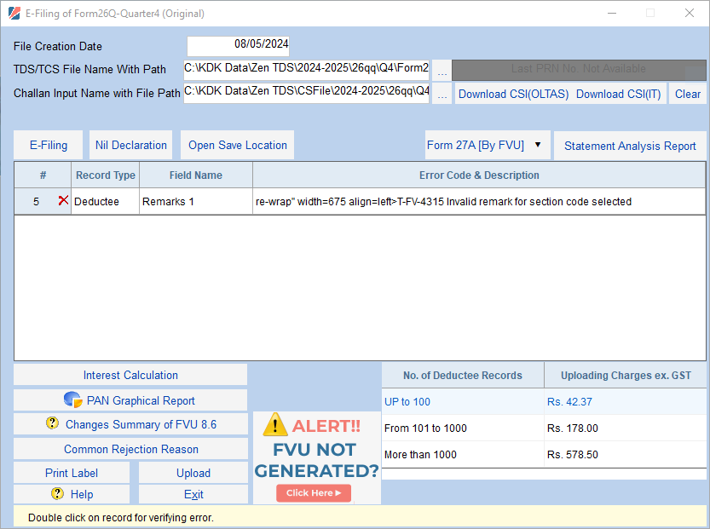Click Download CSI(IT)
This screenshot has height=529, width=710.
point(619,94)
